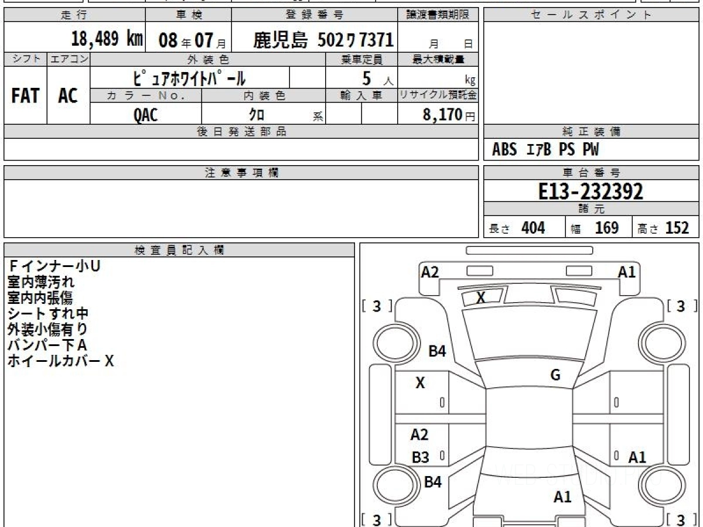Click equipment list ABS エアB PS PW

pyautogui.click(x=545, y=150)
